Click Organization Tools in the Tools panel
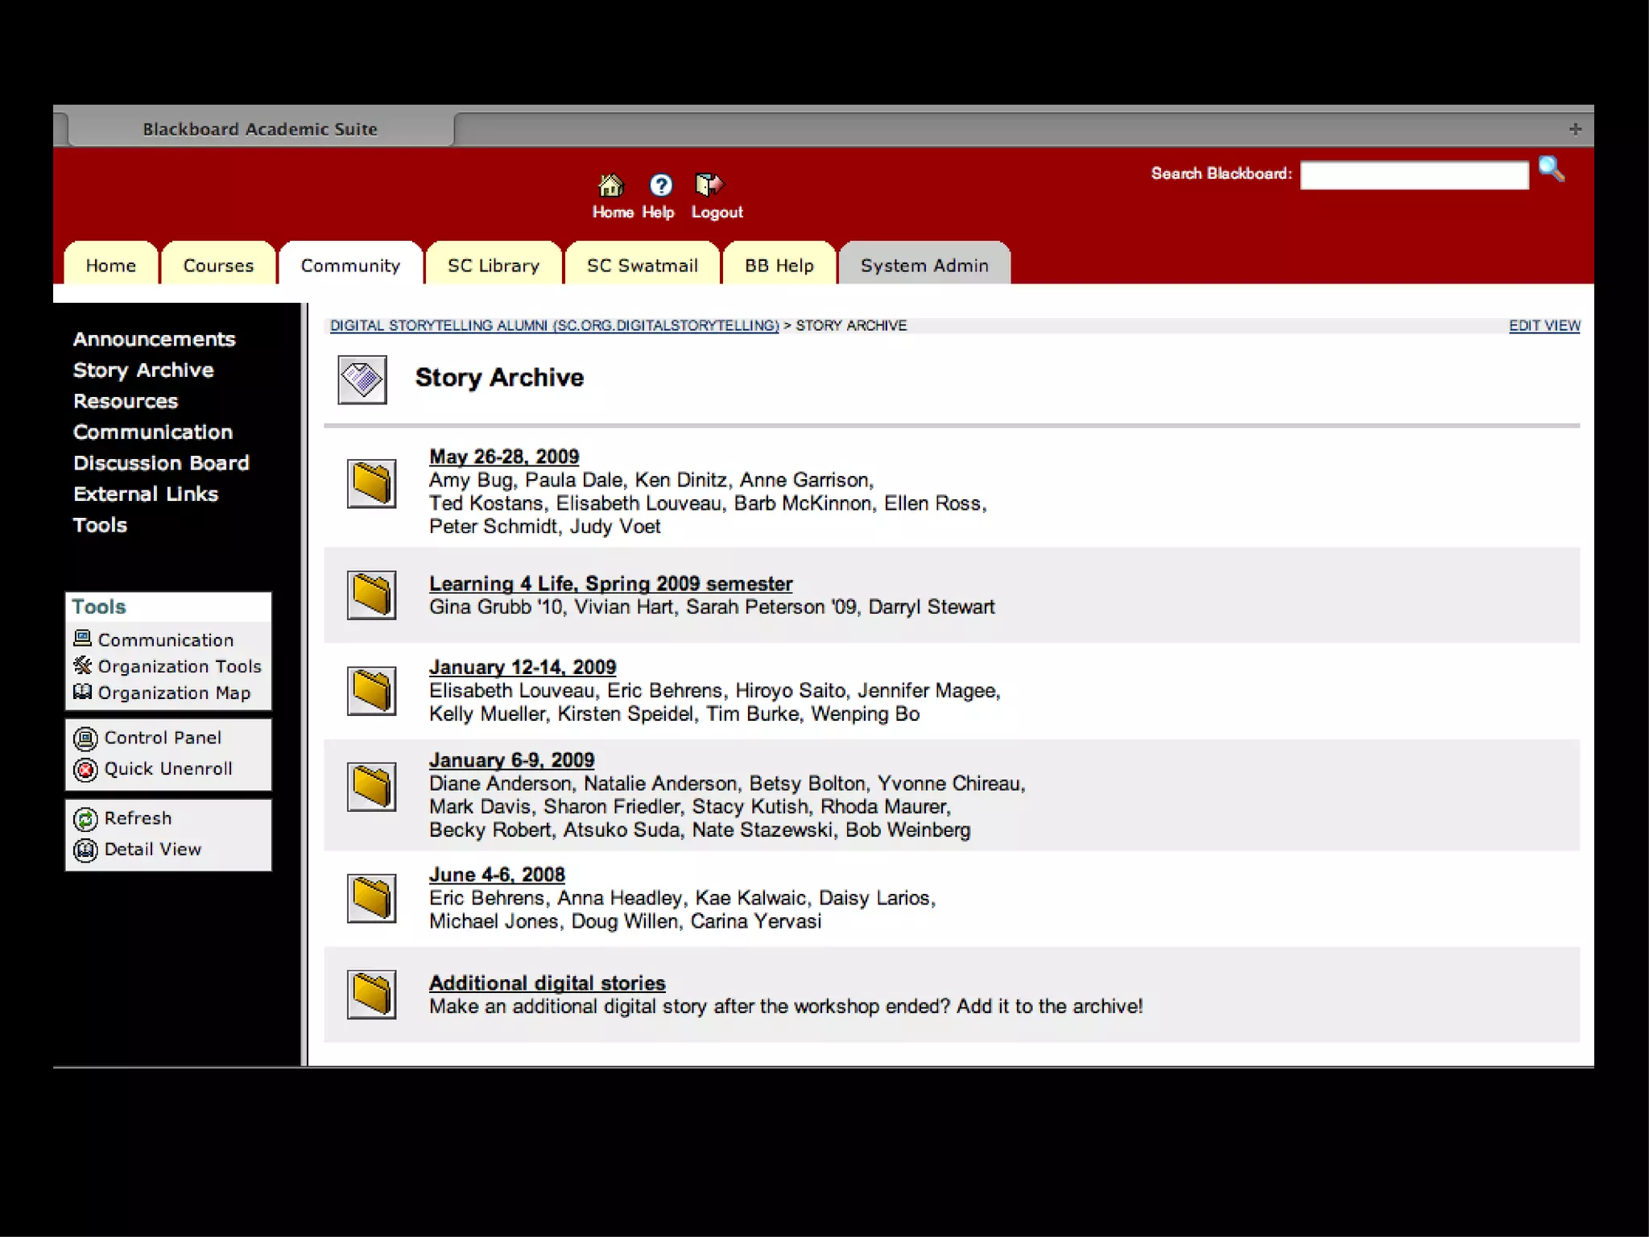 [179, 666]
